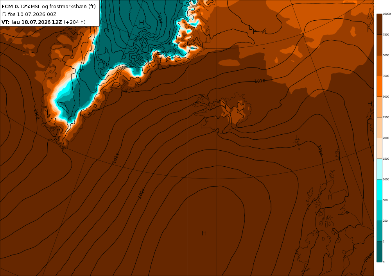Click the title text "ECM 0.125:MSL og frostmarkshæð (ft)"
391x276 pixels.
48,7
